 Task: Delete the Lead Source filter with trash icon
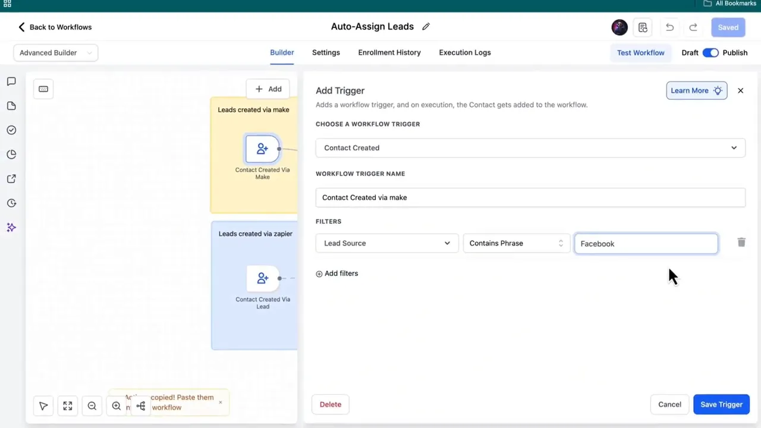pos(741,243)
